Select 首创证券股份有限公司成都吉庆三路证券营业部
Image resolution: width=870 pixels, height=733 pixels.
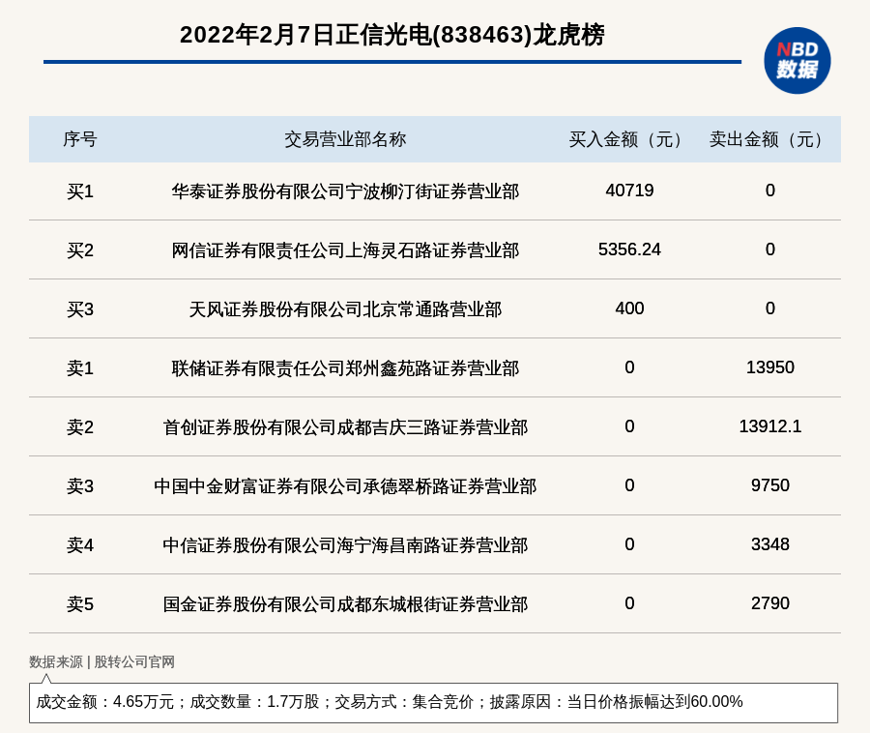(x=345, y=427)
